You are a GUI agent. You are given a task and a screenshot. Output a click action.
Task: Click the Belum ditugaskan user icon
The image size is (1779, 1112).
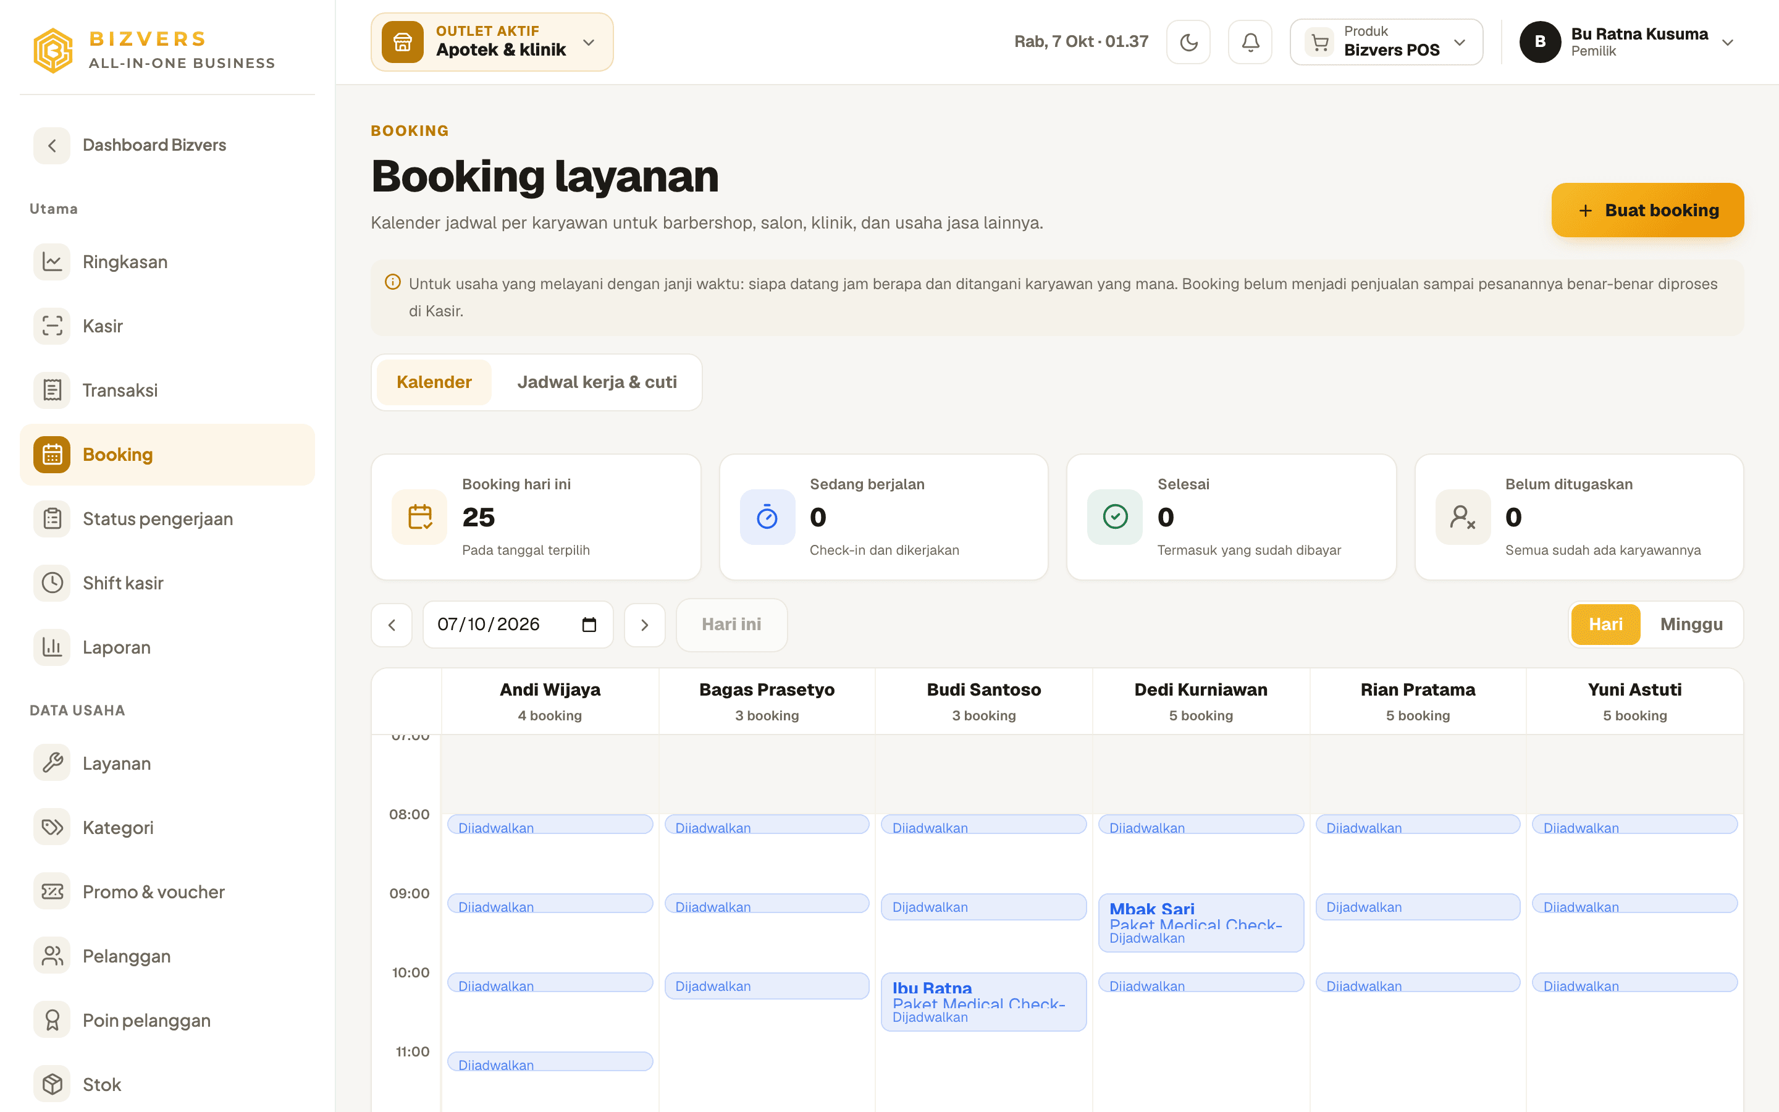1463,517
